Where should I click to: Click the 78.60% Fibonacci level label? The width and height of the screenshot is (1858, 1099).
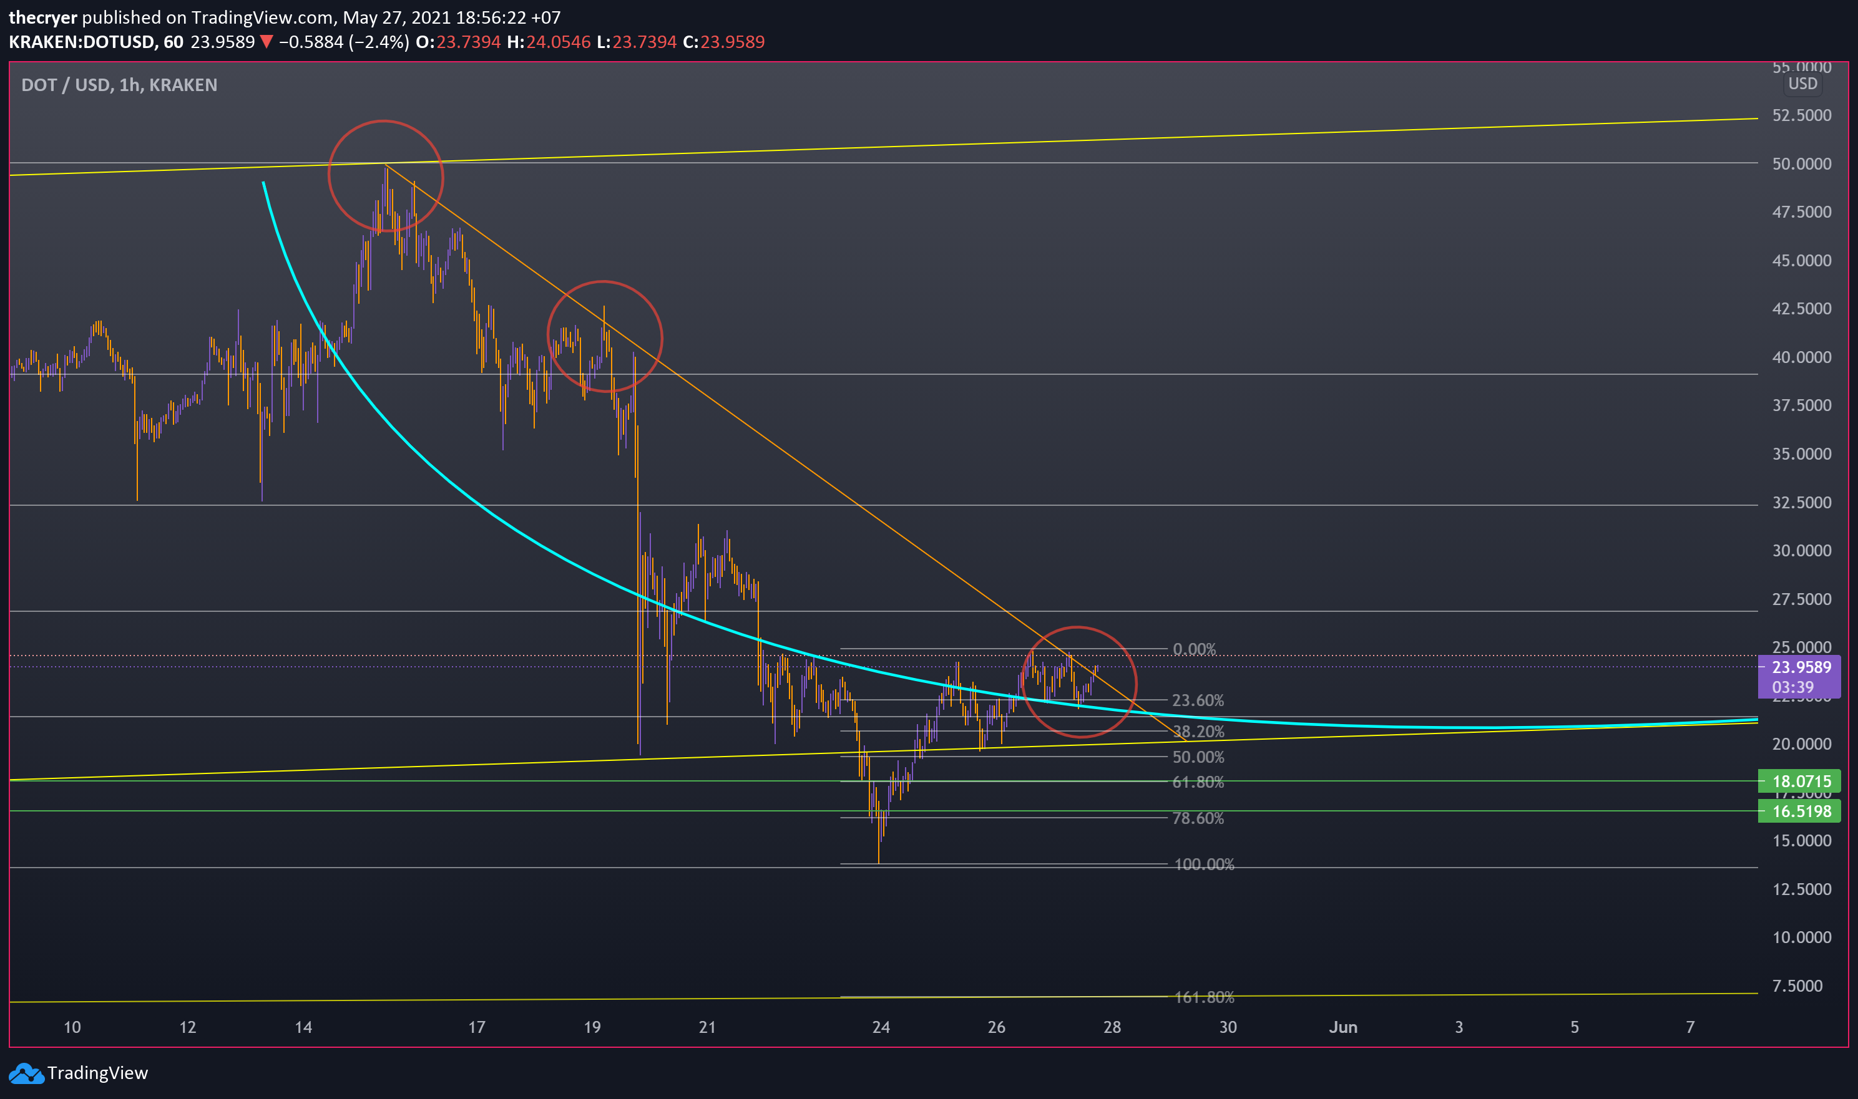[1198, 818]
